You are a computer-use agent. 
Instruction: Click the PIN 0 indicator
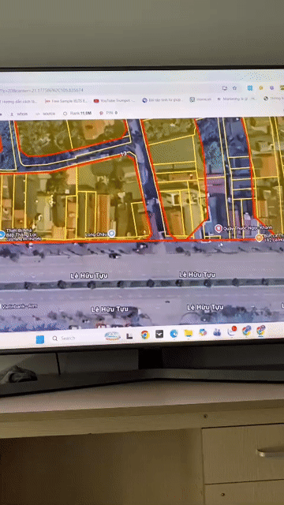point(109,113)
